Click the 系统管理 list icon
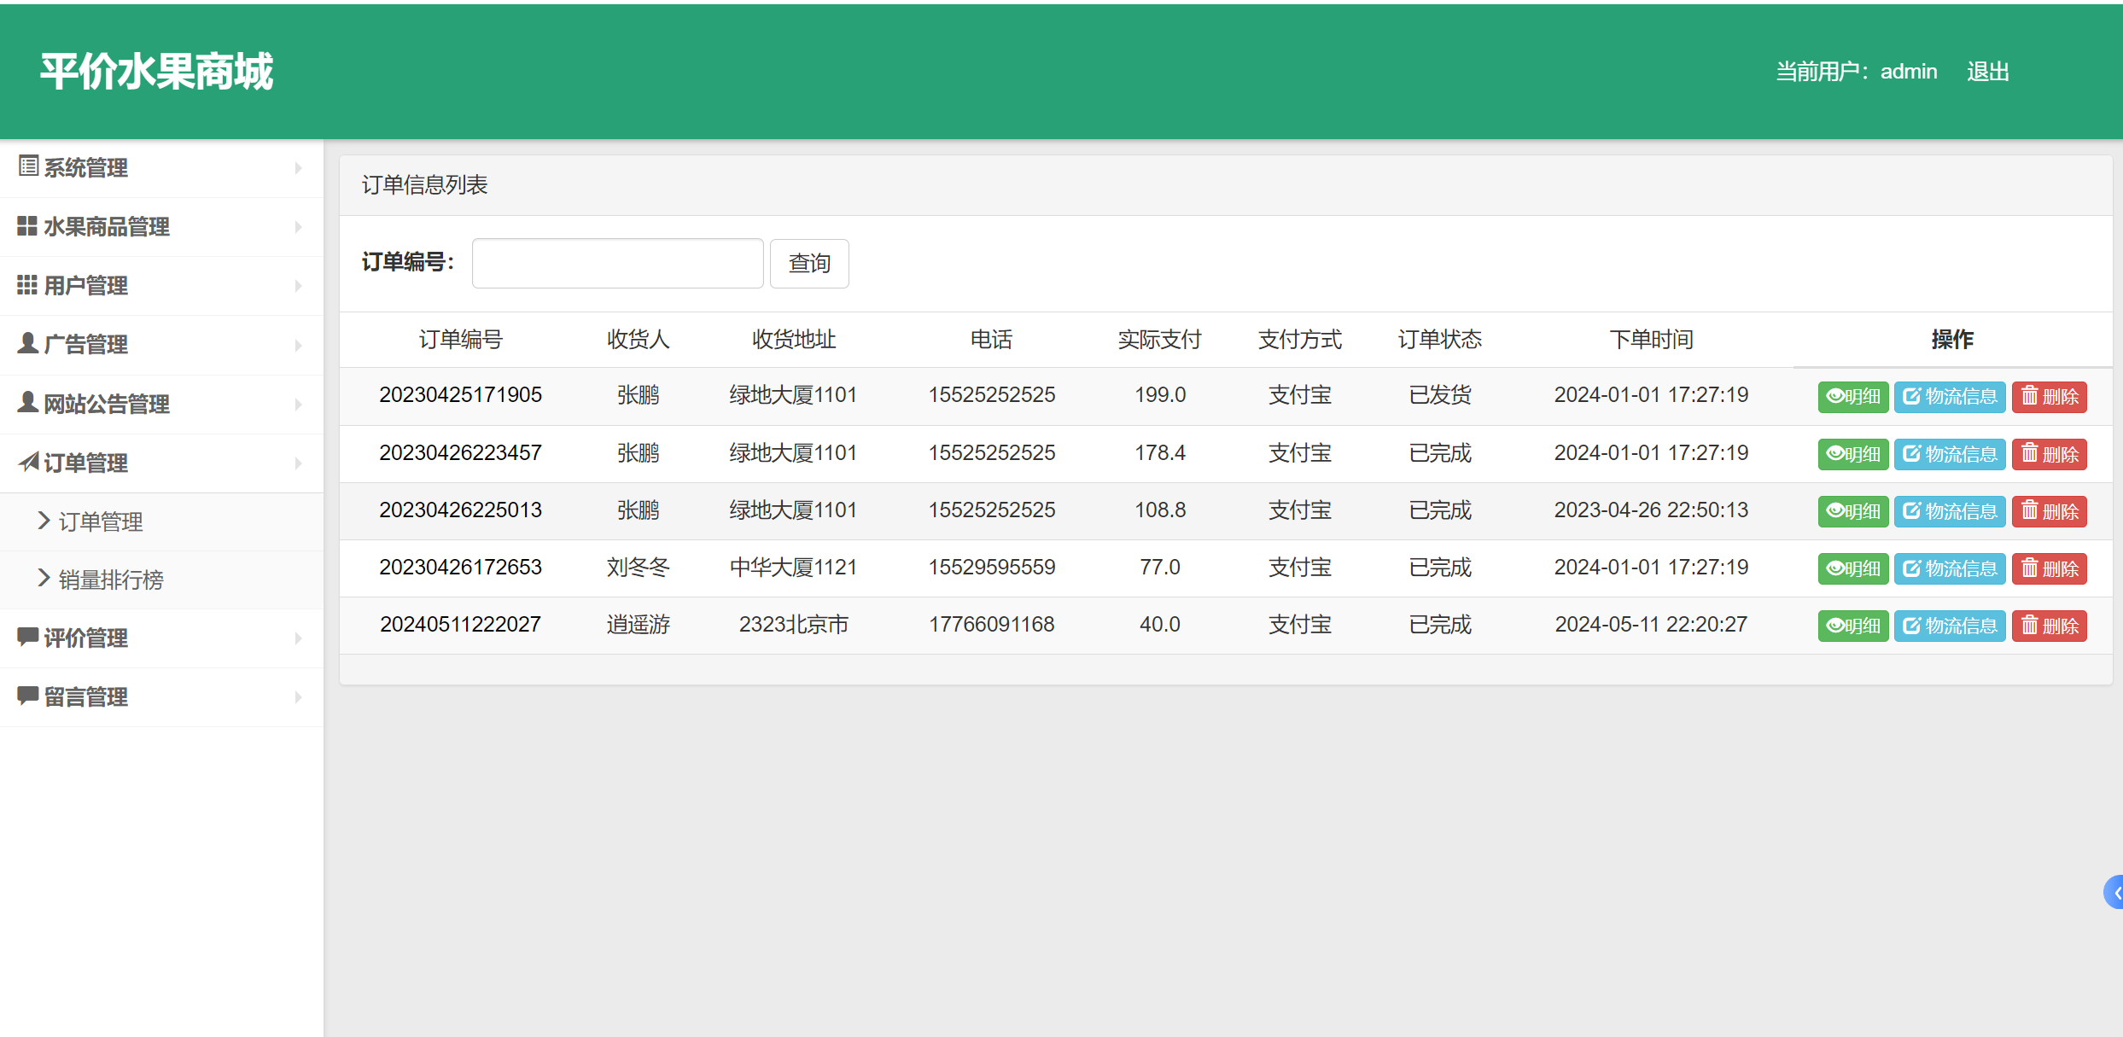 pyautogui.click(x=28, y=166)
